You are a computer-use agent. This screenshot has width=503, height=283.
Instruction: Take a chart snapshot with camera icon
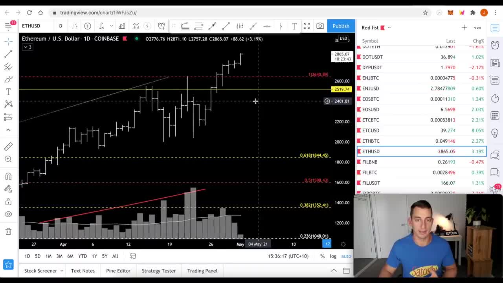point(320,26)
